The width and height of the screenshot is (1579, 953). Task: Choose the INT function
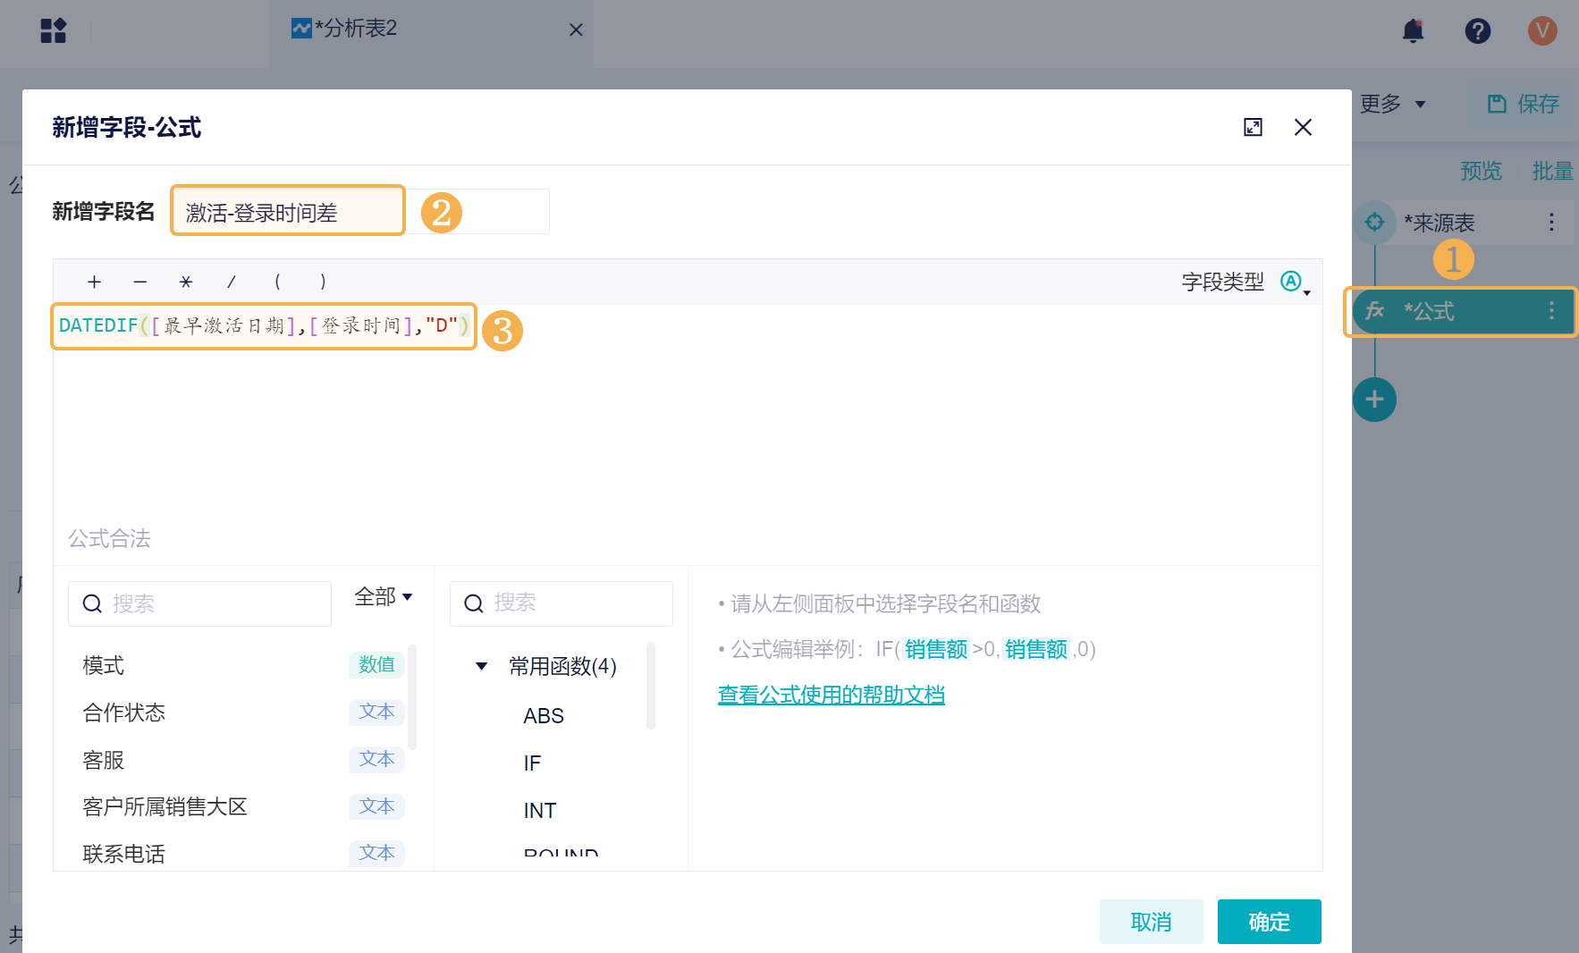[x=540, y=811]
